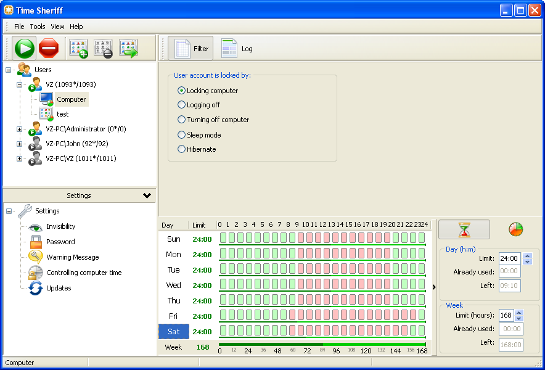This screenshot has width=545, height=370.
Task: Expand the VZ-PC\John user node
Action: pyautogui.click(x=20, y=144)
